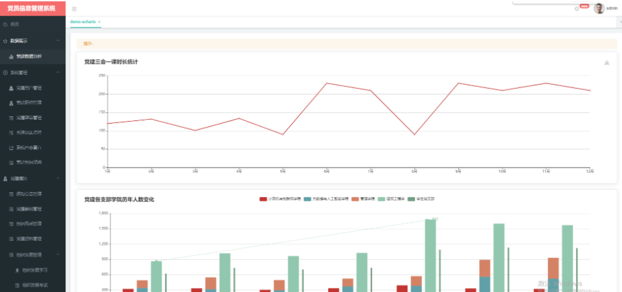The image size is (622, 292).
Task: Click the list icon beside 通知公告管理
Action: click(11, 194)
